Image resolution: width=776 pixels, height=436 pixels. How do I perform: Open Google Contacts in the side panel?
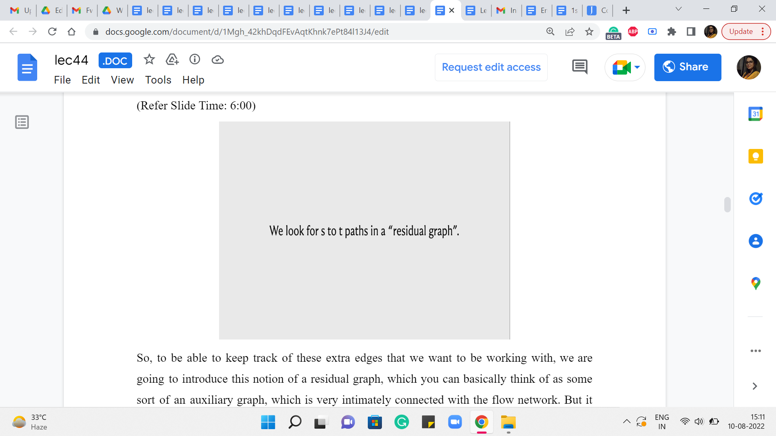[755, 241]
